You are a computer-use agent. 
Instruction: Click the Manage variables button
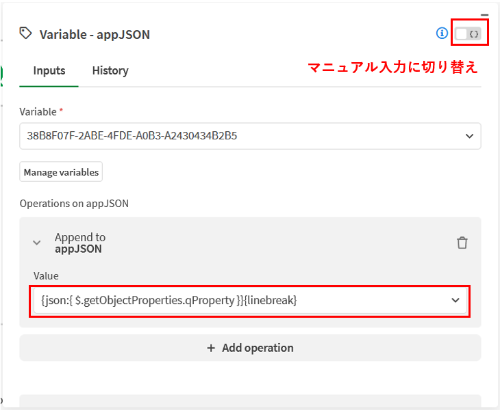click(x=61, y=172)
